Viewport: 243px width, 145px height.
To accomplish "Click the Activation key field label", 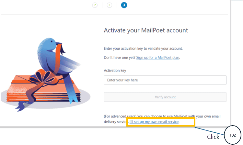I will click(115, 71).
